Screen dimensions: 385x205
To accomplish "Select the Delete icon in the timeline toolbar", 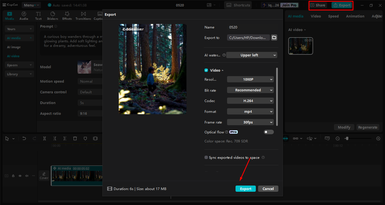I will pos(75,138).
